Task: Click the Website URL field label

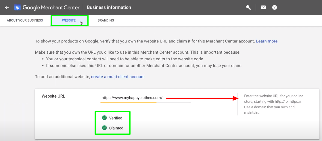Action: 53,96
